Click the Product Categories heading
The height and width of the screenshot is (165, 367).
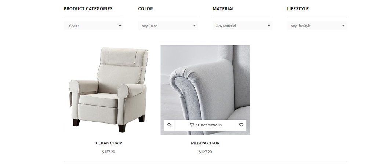[88, 9]
